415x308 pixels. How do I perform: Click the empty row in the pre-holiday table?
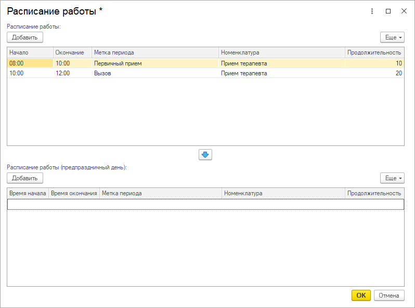(x=205, y=205)
